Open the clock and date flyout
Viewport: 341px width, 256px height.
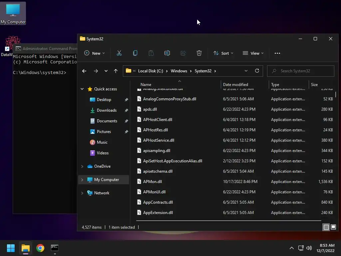(325, 248)
